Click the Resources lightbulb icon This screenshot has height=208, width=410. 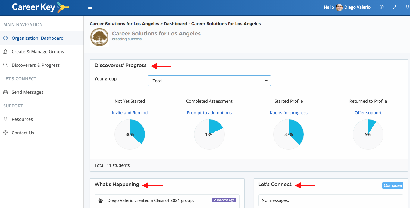point(5,119)
